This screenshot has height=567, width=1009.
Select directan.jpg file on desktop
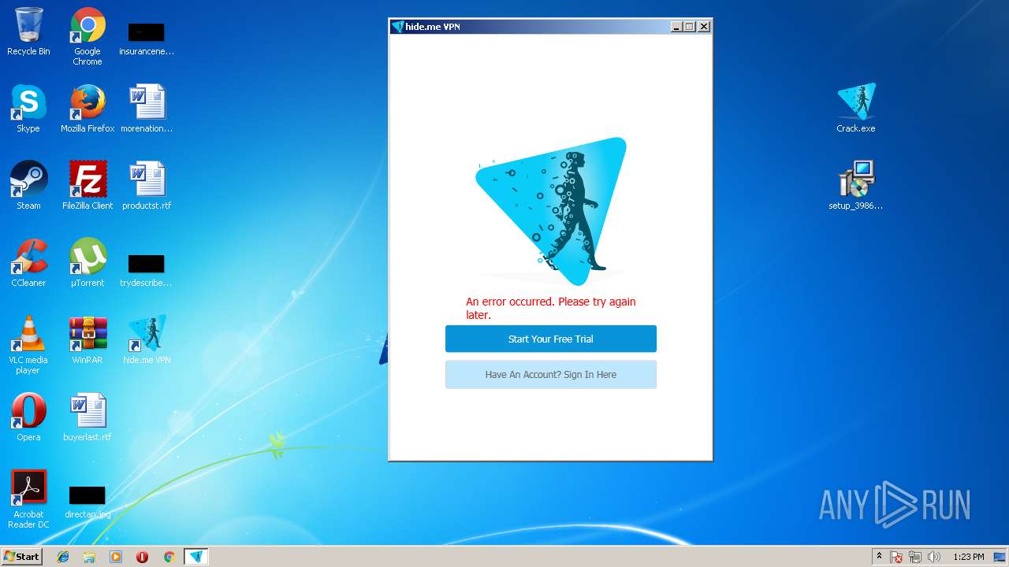[87, 501]
